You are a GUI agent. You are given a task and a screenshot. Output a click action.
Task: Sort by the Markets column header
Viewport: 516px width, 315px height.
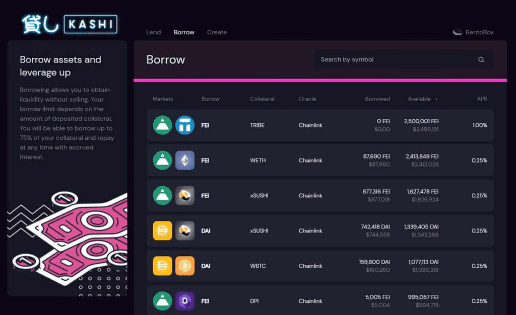[x=163, y=99]
